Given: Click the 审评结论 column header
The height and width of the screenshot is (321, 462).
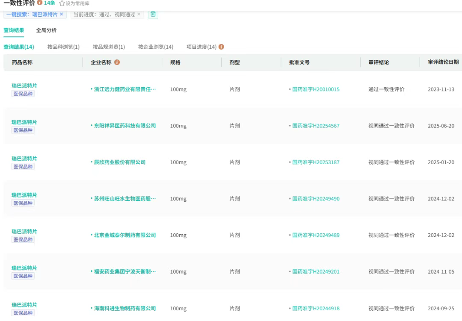Looking at the screenshot, I should click(x=379, y=62).
